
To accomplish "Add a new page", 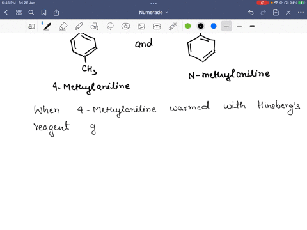I will coord(276,12).
